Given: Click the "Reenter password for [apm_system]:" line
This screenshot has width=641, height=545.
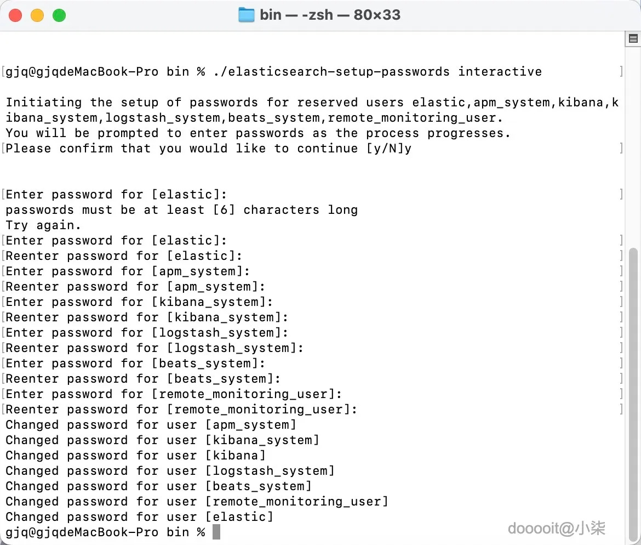Looking at the screenshot, I should [135, 287].
